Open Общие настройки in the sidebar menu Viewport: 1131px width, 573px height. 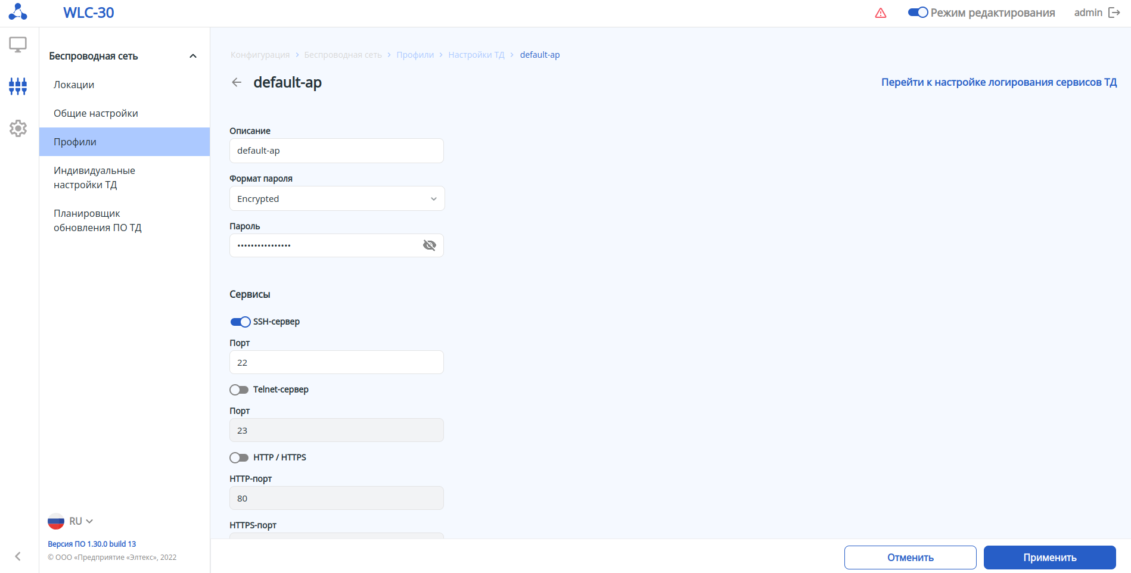[x=96, y=113]
